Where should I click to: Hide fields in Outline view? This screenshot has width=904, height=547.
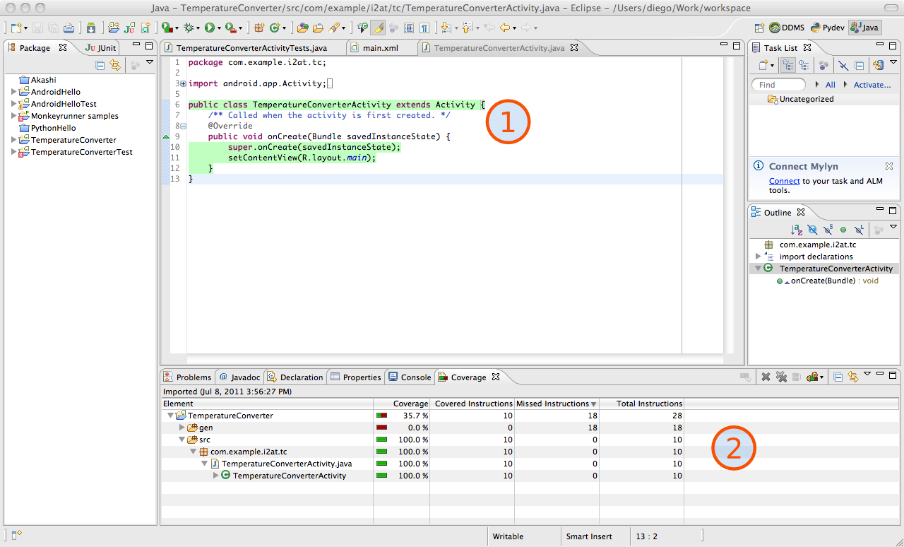pyautogui.click(x=812, y=230)
